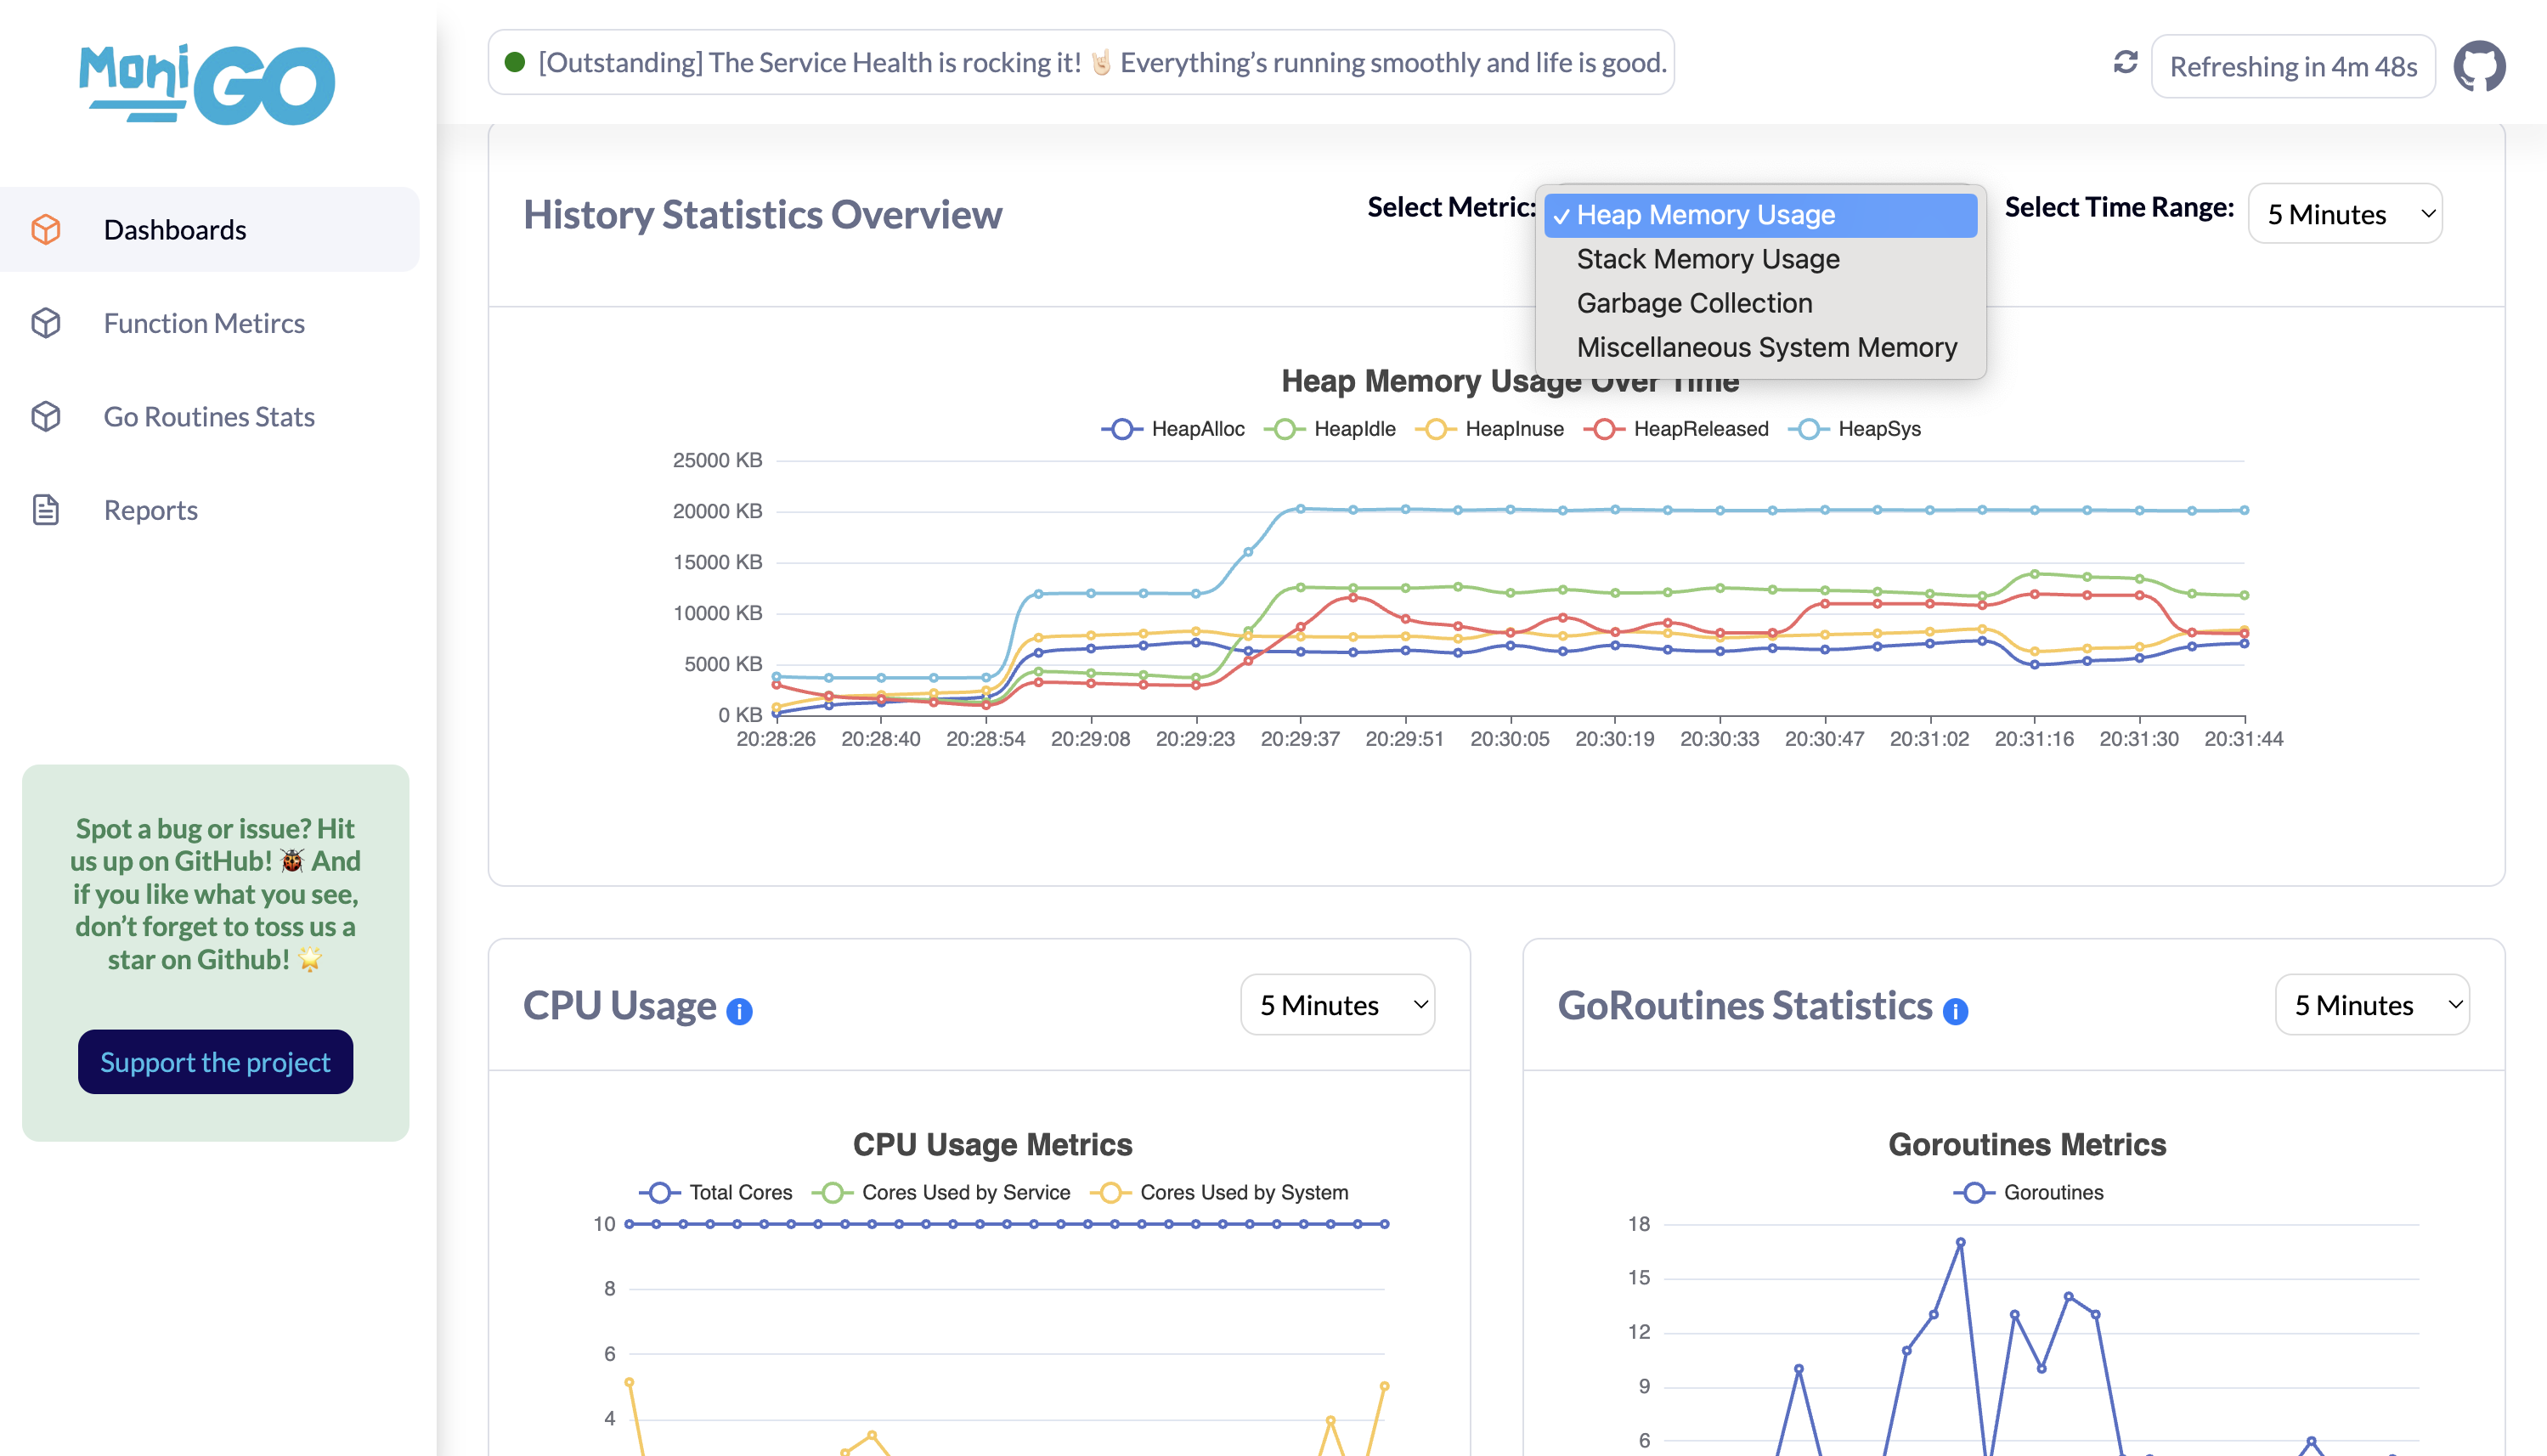Click the Reports document icon

pyautogui.click(x=46, y=510)
